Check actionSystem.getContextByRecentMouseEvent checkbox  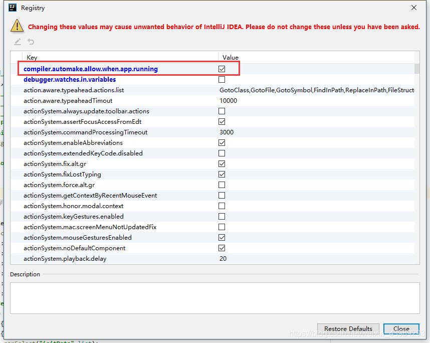222,196
